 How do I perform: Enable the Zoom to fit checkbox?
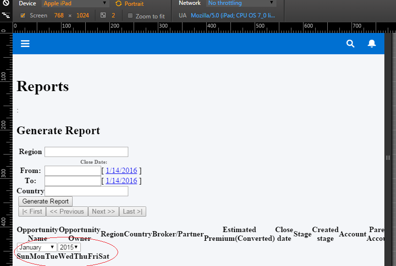tap(130, 16)
